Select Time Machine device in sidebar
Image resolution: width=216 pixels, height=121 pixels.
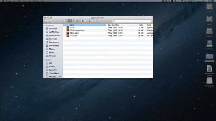click(x=55, y=73)
